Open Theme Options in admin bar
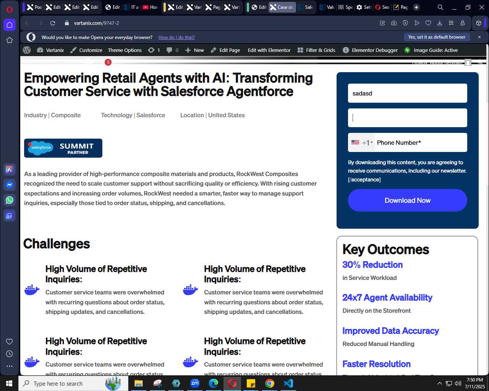The image size is (489, 391). point(125,50)
